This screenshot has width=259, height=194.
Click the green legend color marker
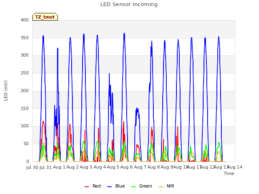(x=133, y=187)
